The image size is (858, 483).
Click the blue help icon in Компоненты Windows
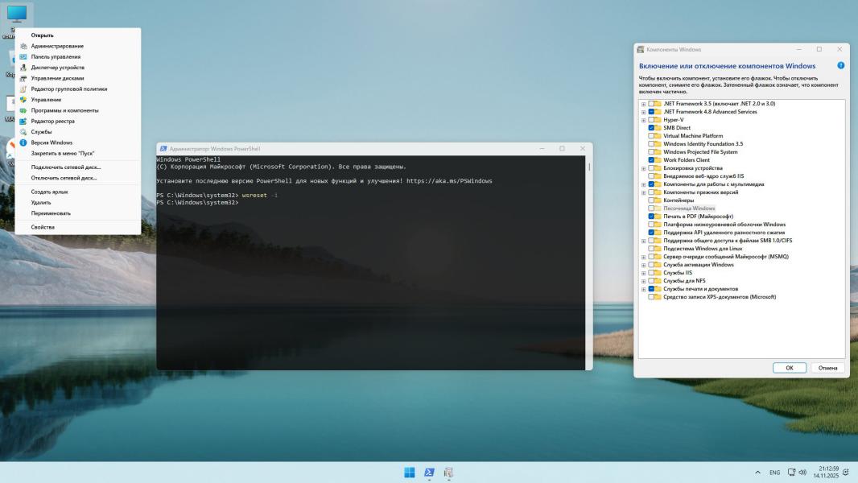click(840, 65)
